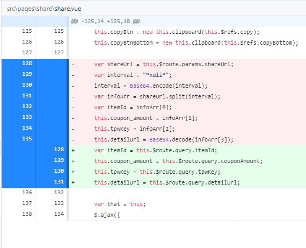Click added line var itemId = this.$route.query.itemId

pyautogui.click(x=156, y=150)
